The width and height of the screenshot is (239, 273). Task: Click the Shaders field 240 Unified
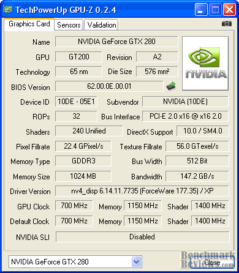click(89, 131)
